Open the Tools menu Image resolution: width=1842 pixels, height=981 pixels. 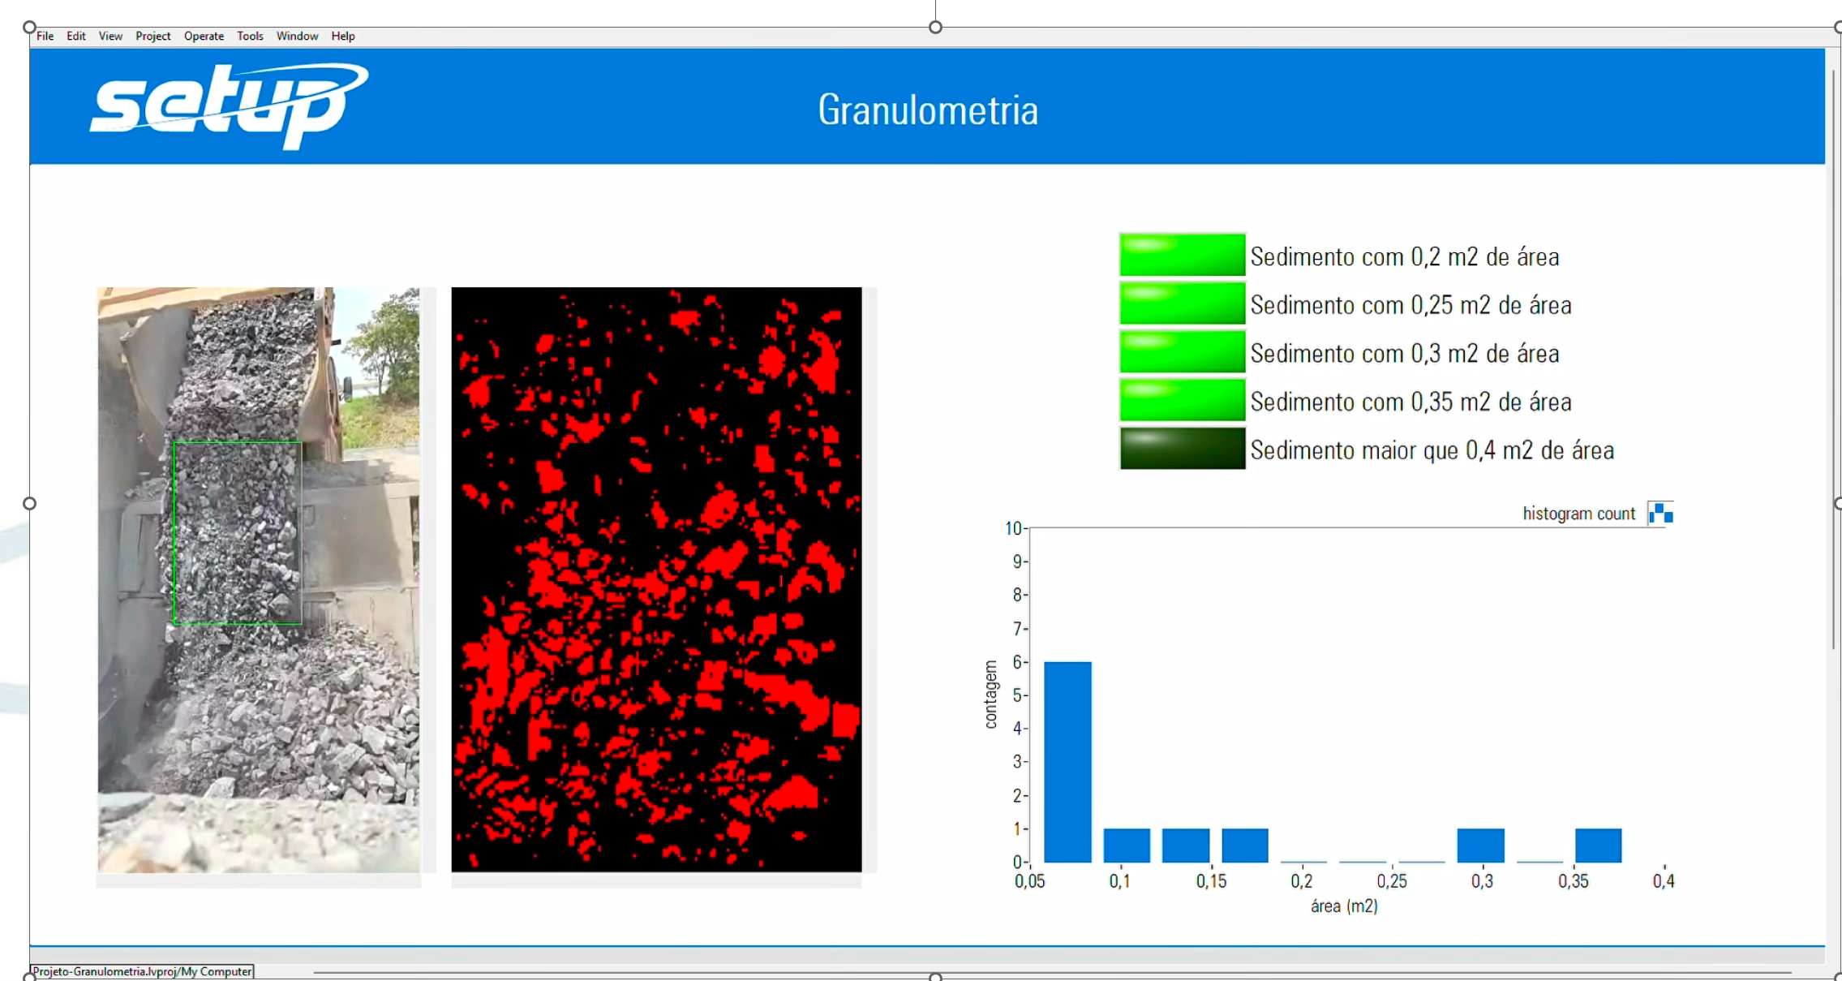(x=250, y=37)
